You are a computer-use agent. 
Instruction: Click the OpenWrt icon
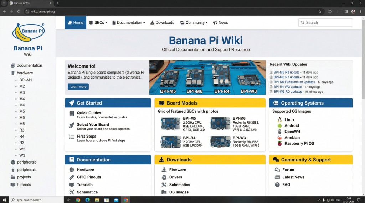pos(279,132)
